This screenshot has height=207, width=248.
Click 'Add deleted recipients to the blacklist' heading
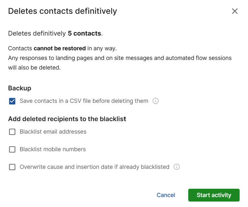pos(67,119)
